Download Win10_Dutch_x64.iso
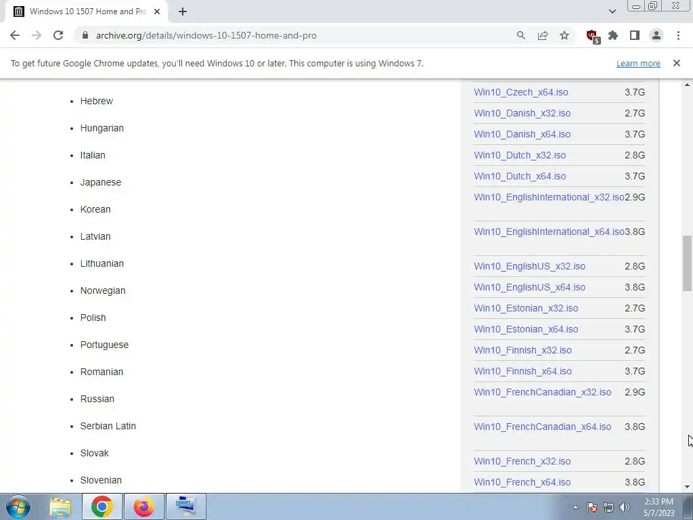 tap(520, 176)
